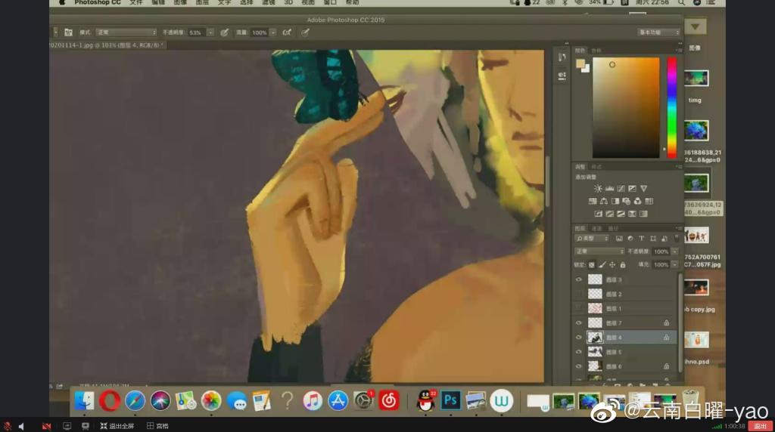This screenshot has width=775, height=432.
Task: Add a Threshold adjustment
Action: click(621, 214)
